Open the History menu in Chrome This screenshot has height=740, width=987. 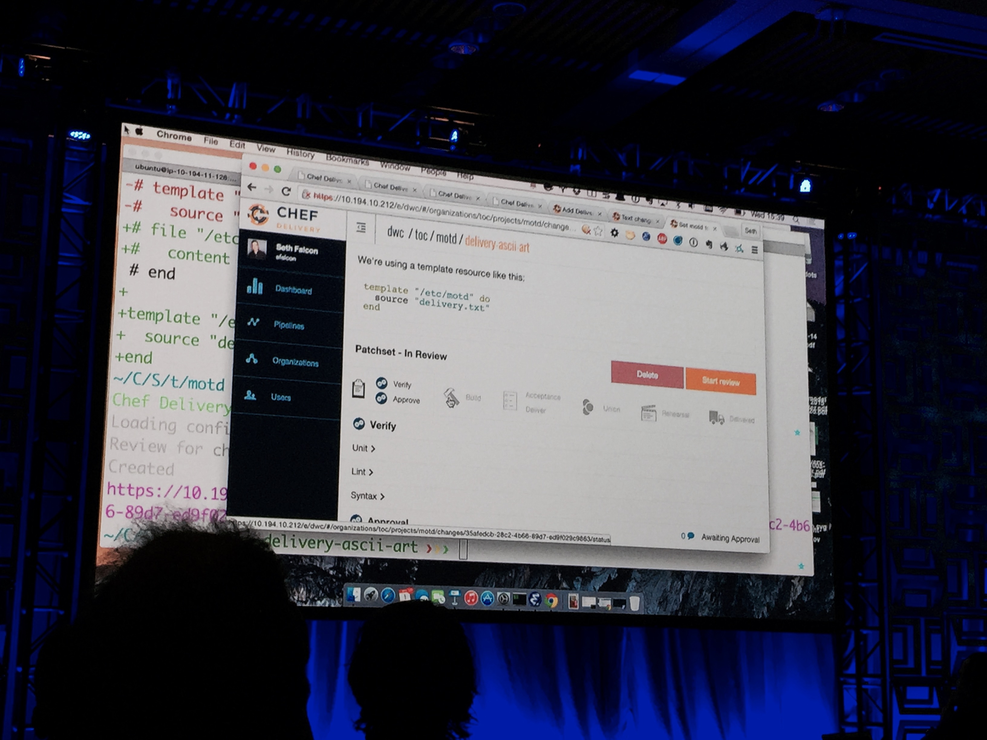[300, 154]
